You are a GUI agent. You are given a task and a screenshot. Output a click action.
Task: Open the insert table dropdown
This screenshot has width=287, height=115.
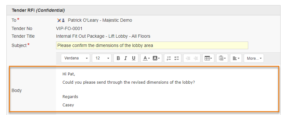coord(208,58)
